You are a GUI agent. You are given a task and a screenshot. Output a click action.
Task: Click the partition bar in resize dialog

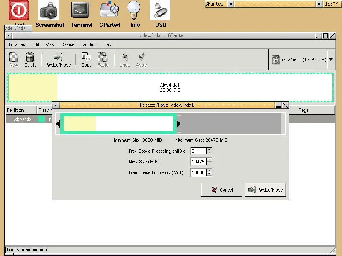[x=118, y=124]
